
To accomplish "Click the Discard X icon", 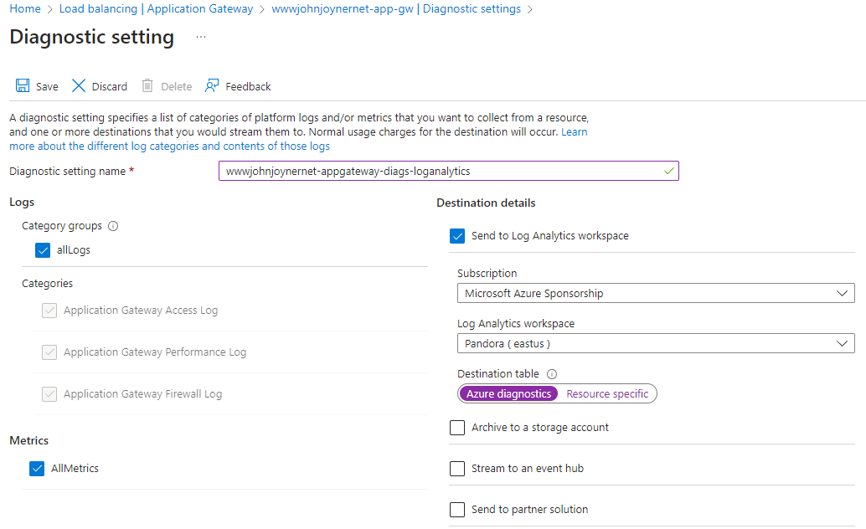I will click(x=79, y=86).
